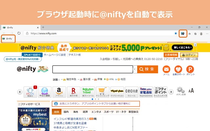Screen dimensions: 210x131
Task: Open the collections icon in browser toolbar
Action: (196, 34)
